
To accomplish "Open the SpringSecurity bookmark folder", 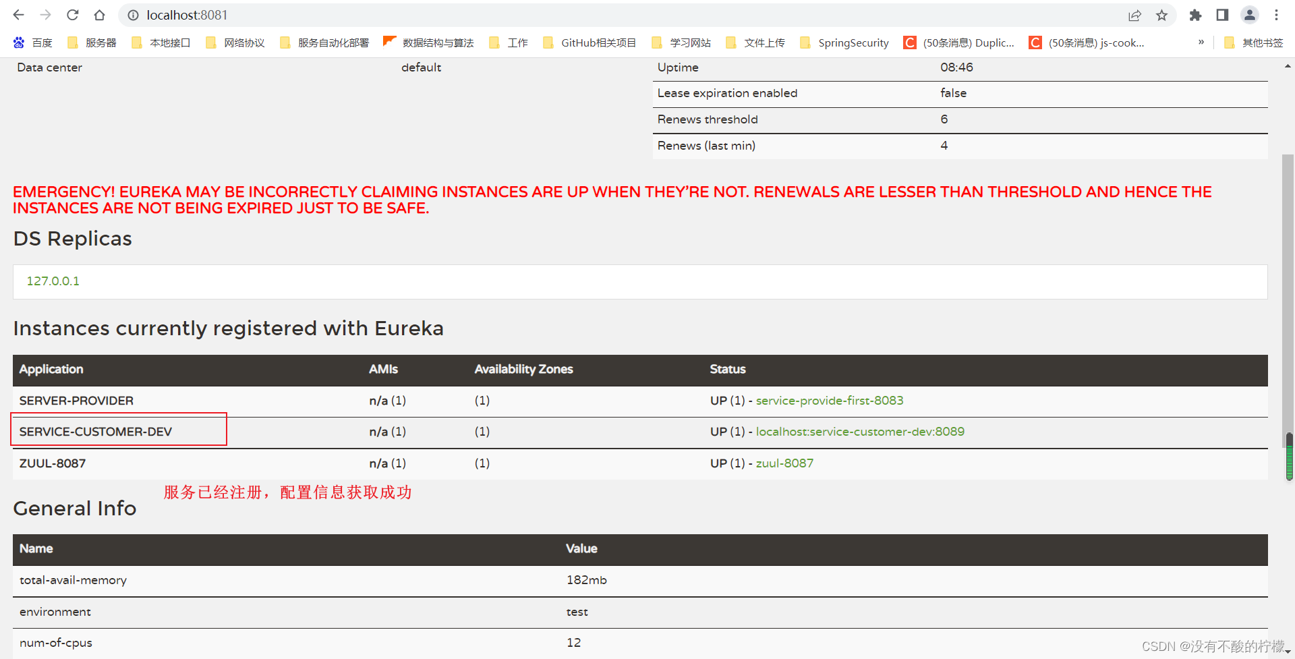I will click(844, 42).
